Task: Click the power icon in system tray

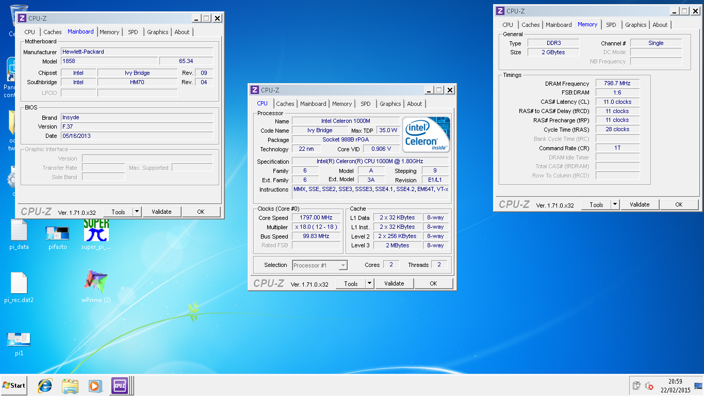Action: point(636,386)
